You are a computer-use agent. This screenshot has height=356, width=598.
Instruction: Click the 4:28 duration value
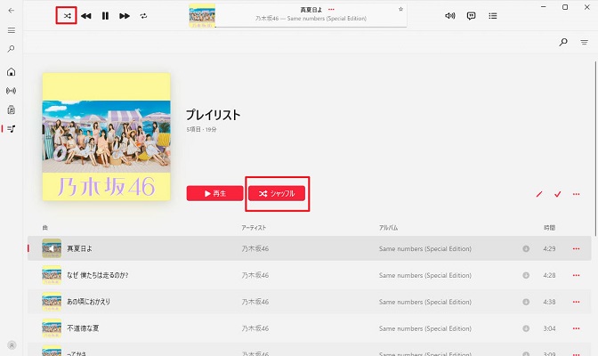(x=550, y=276)
